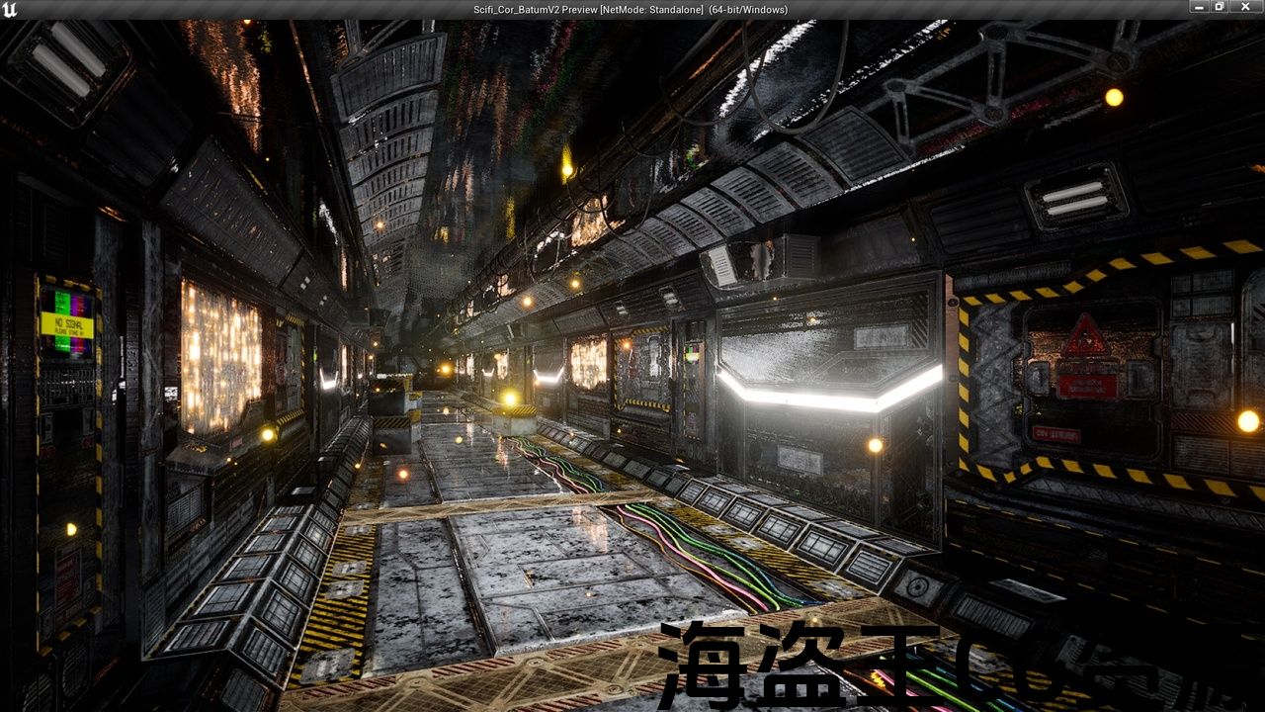
Task: Click the red label below warning triangle
Action: [1087, 386]
